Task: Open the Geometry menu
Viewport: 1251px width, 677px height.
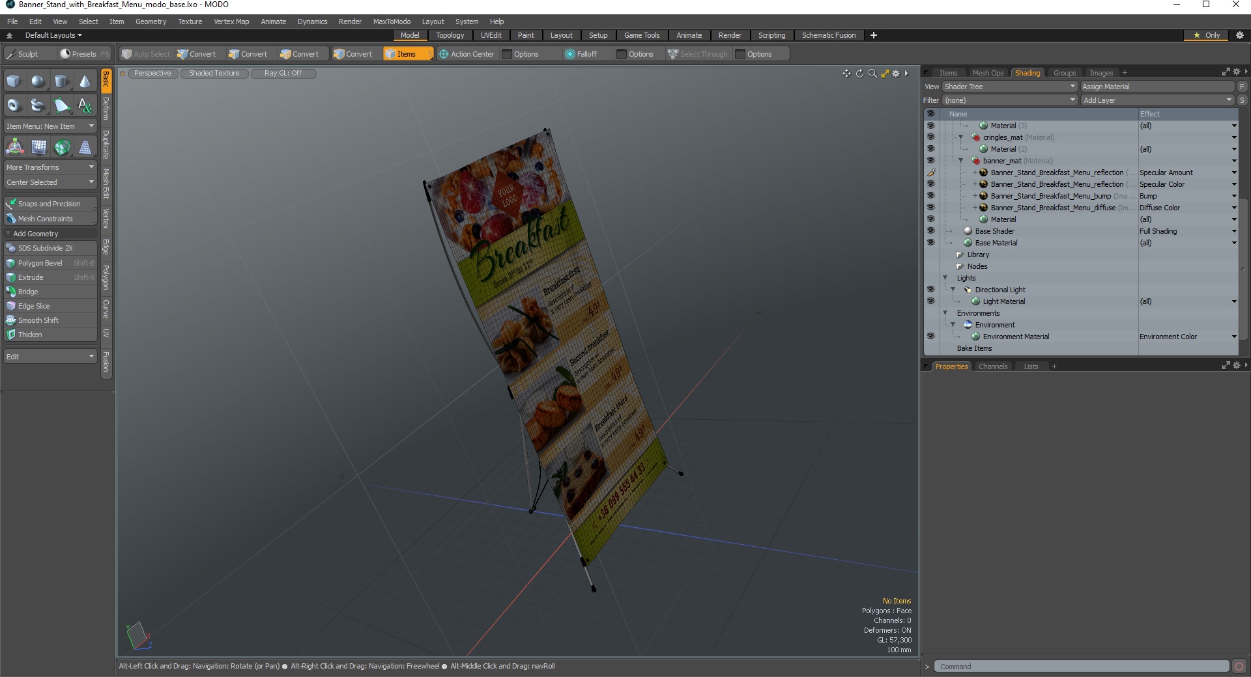Action: [x=151, y=21]
